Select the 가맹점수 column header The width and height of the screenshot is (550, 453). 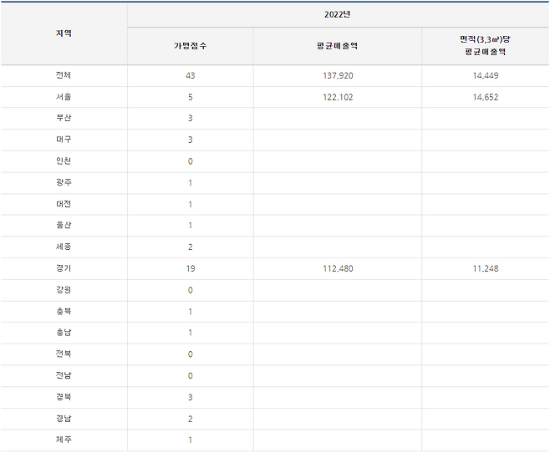(190, 46)
